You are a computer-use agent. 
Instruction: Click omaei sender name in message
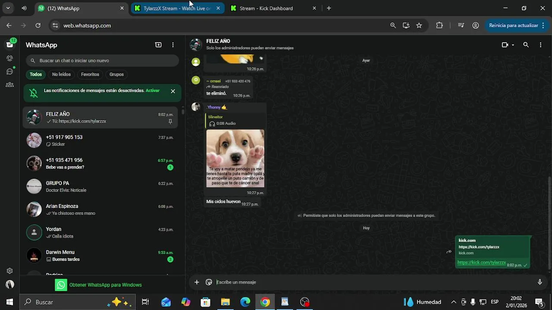click(x=213, y=81)
